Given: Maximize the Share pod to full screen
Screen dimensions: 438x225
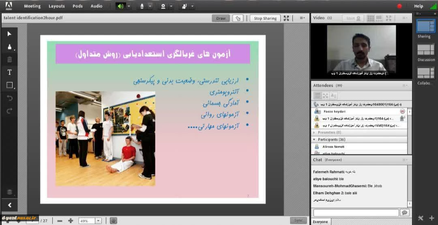Looking at the screenshot, I should 286,18.
